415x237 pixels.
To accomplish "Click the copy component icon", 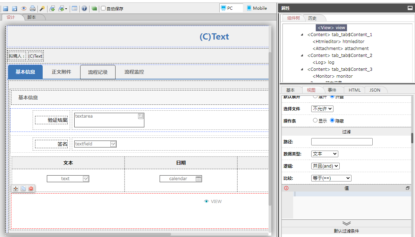I will pos(23,188).
